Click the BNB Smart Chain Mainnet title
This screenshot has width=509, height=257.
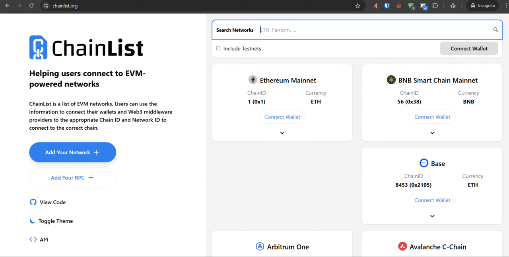point(438,80)
